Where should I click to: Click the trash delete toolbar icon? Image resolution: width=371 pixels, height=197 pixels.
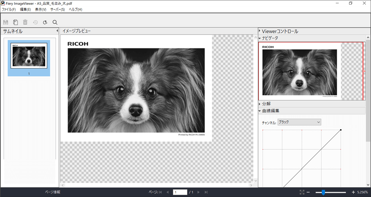[x=25, y=22]
